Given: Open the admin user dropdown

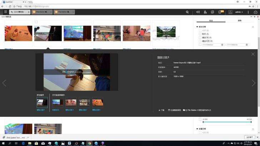Looking at the screenshot, I should [x=236, y=12].
